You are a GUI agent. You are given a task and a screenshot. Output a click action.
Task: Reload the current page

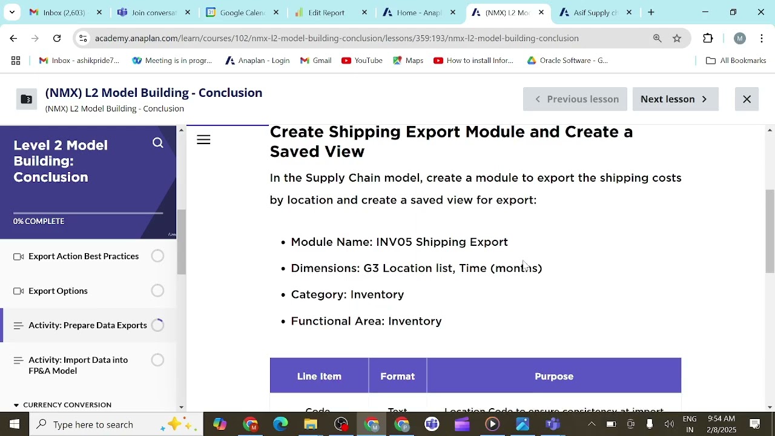click(57, 38)
